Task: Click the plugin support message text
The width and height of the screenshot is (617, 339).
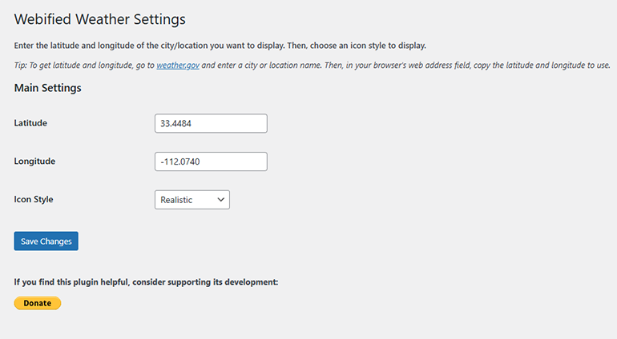Action: coord(146,282)
